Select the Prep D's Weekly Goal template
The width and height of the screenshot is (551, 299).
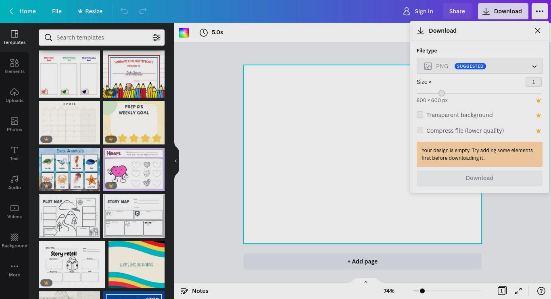click(x=134, y=123)
